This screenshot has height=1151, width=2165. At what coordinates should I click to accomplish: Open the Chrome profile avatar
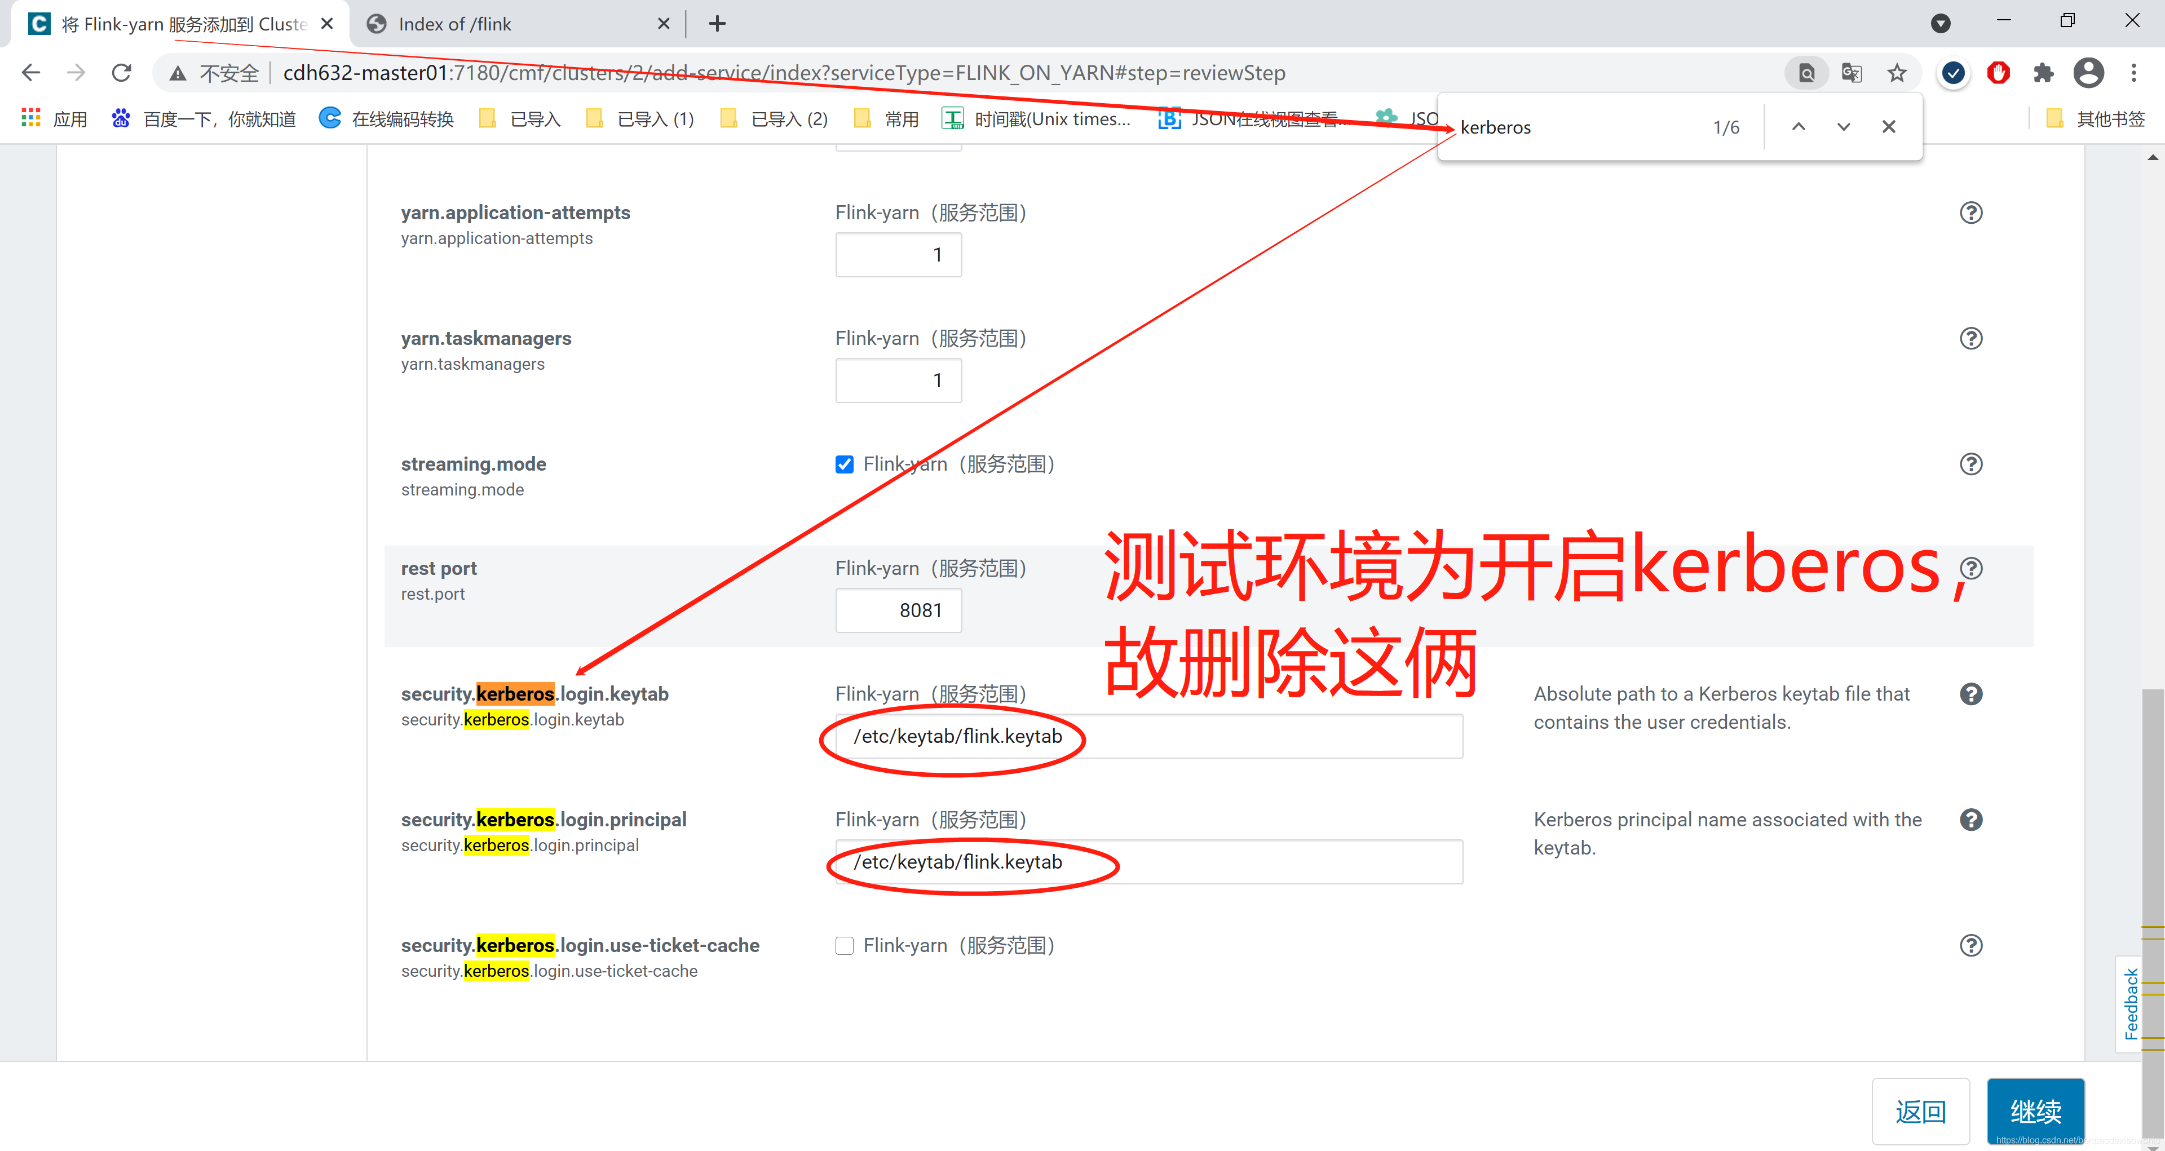(x=2088, y=73)
